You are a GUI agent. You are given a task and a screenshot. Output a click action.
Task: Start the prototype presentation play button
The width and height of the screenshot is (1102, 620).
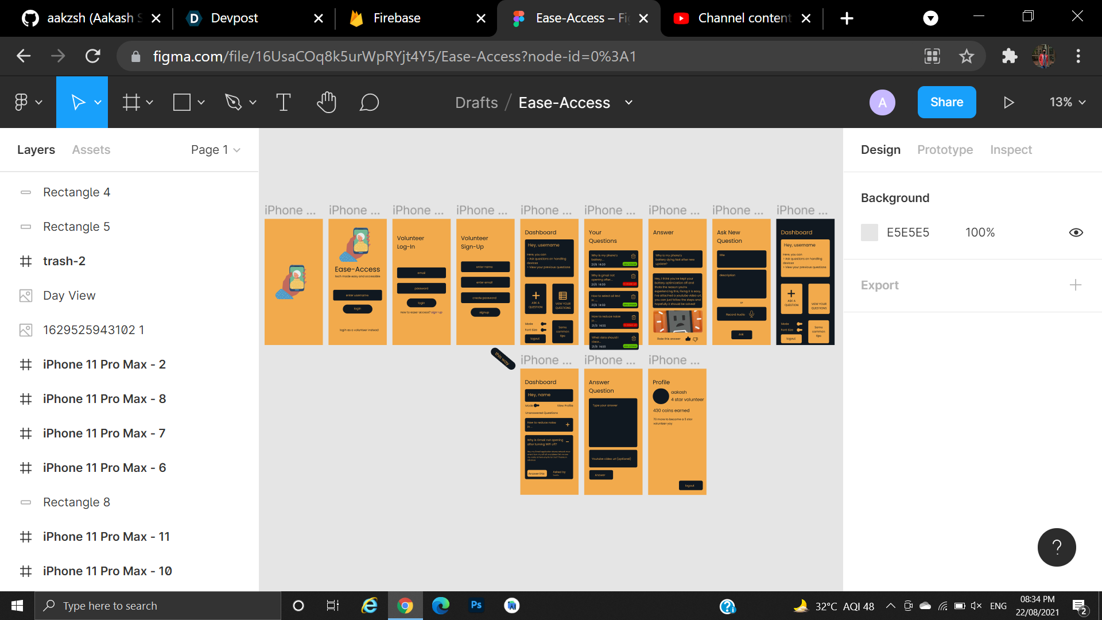[x=1008, y=102]
